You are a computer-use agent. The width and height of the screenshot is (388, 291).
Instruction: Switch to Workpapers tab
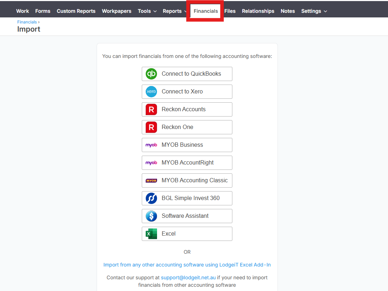117,11
